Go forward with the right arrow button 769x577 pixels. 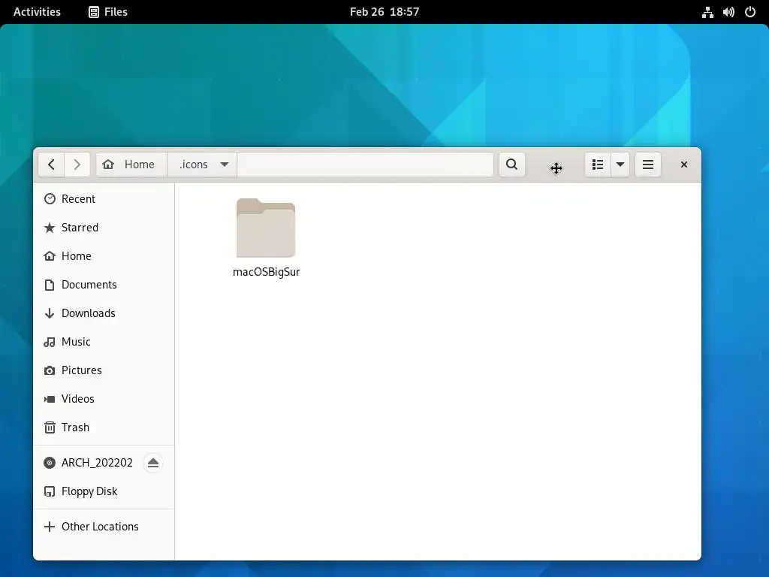point(77,165)
